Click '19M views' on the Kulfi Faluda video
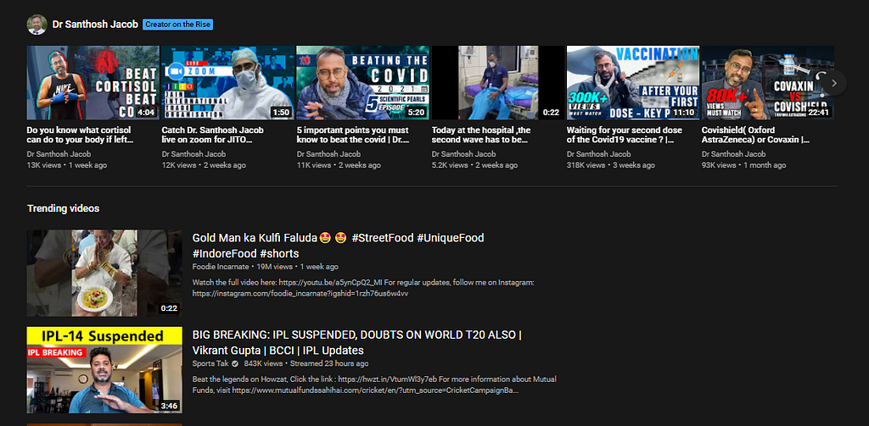 [x=274, y=266]
